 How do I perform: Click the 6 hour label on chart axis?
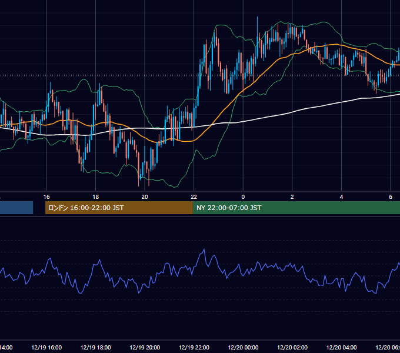391,197
